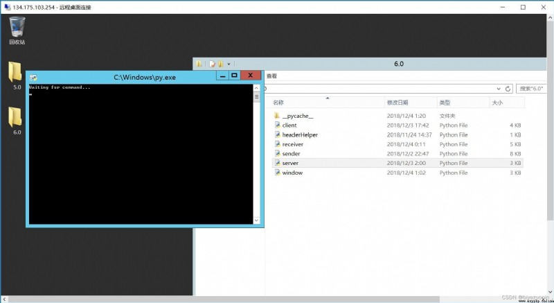554x303 pixels.
Task: Click the server file name
Action: point(290,163)
